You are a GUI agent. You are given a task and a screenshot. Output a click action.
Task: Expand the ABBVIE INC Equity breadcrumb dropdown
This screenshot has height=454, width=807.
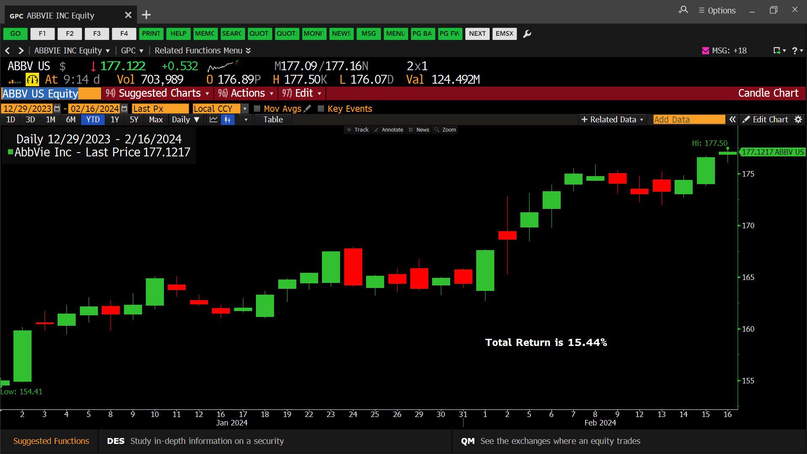click(x=72, y=50)
